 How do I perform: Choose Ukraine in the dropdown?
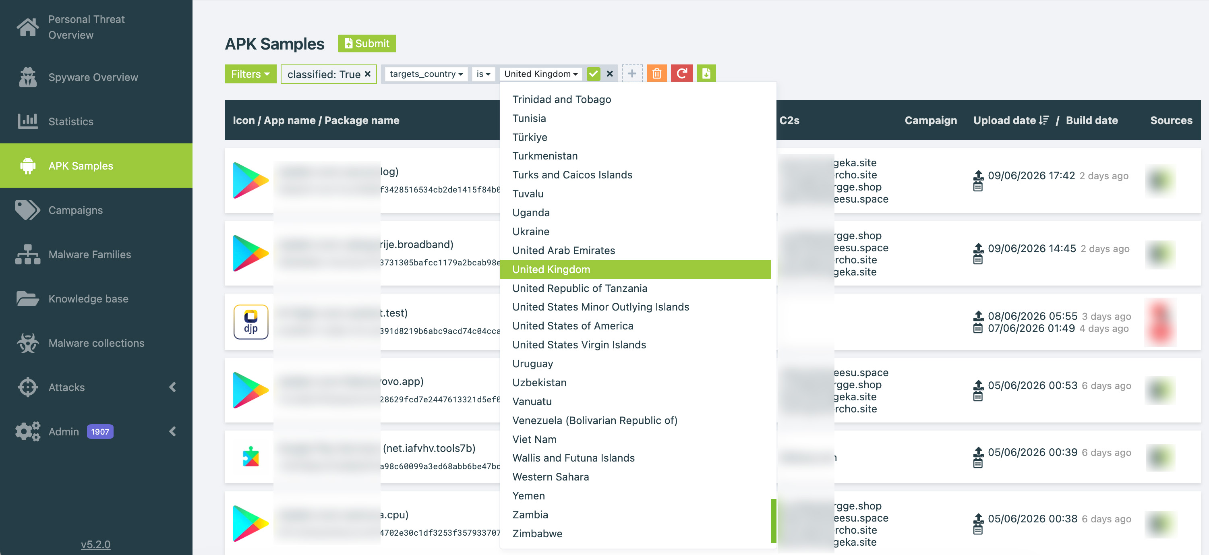[635, 232]
